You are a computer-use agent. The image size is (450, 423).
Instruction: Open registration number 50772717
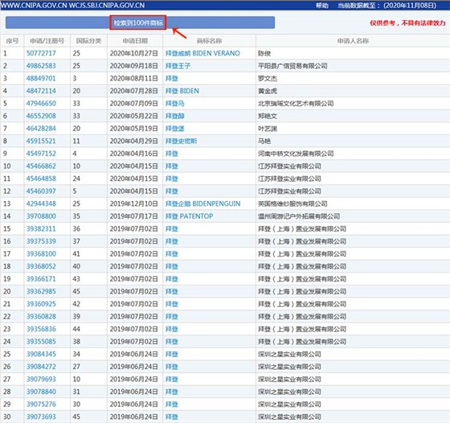click(41, 53)
